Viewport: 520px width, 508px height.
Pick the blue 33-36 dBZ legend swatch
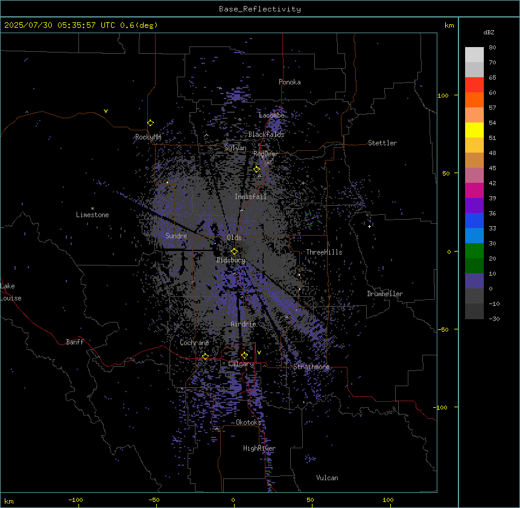pyautogui.click(x=474, y=220)
